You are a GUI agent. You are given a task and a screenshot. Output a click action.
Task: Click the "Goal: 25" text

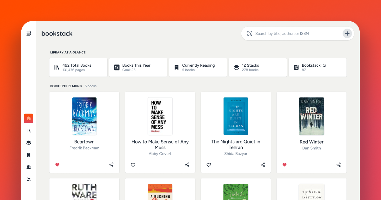pyautogui.click(x=129, y=70)
